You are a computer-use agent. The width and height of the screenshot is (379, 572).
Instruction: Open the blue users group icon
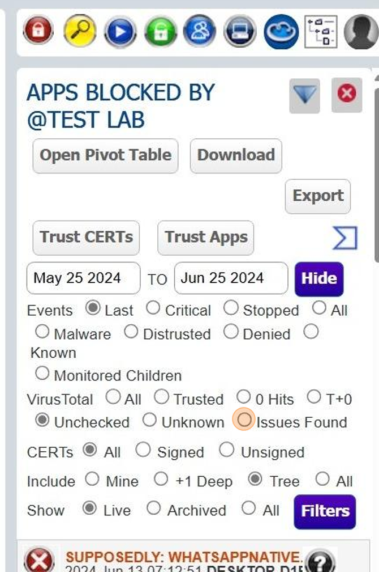(x=200, y=31)
